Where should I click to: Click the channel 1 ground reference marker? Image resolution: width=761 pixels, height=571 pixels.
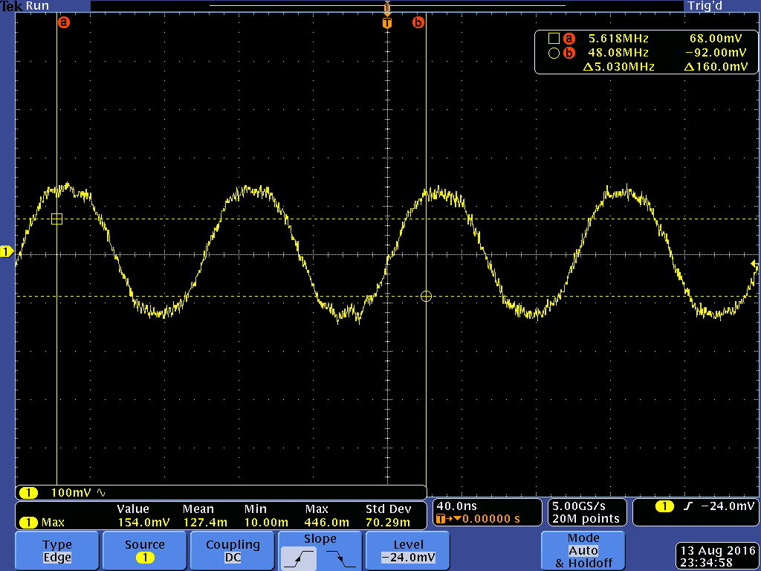coord(7,252)
